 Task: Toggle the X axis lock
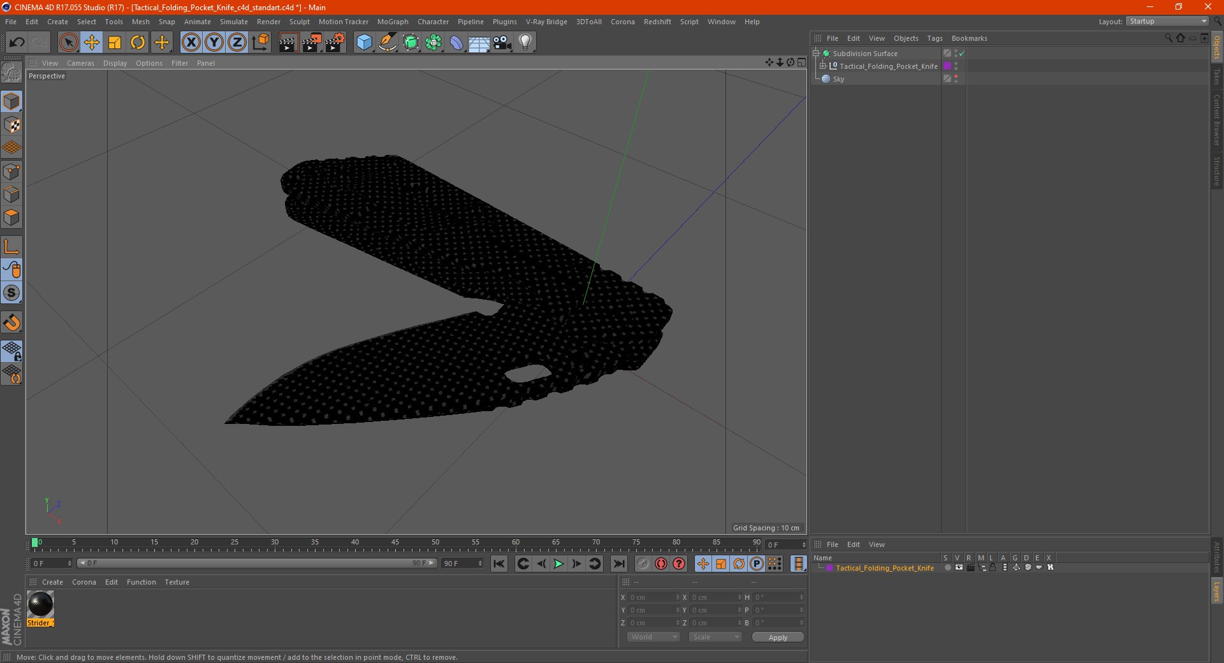tap(191, 43)
